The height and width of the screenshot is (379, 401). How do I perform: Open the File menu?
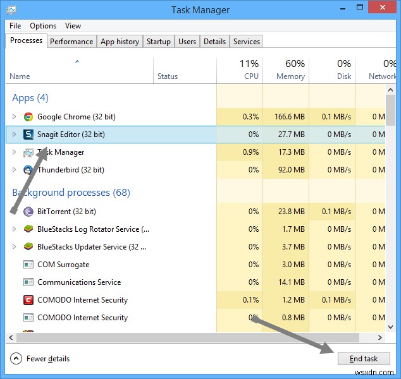pos(15,26)
